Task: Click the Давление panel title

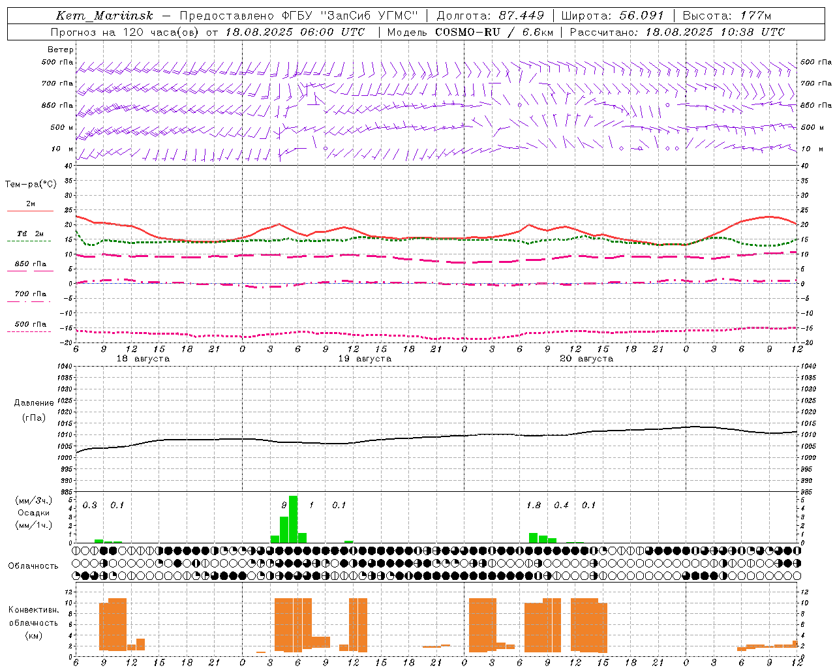Action: pos(33,403)
